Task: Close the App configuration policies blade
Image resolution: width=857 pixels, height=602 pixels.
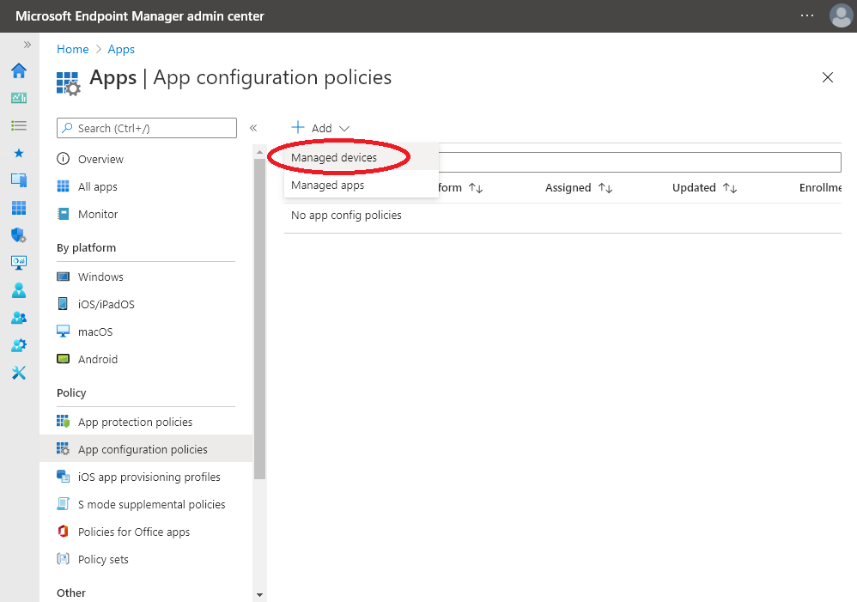Action: point(828,77)
